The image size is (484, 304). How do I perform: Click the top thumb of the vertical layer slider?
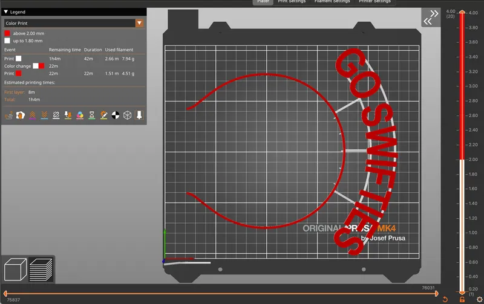[462, 11]
